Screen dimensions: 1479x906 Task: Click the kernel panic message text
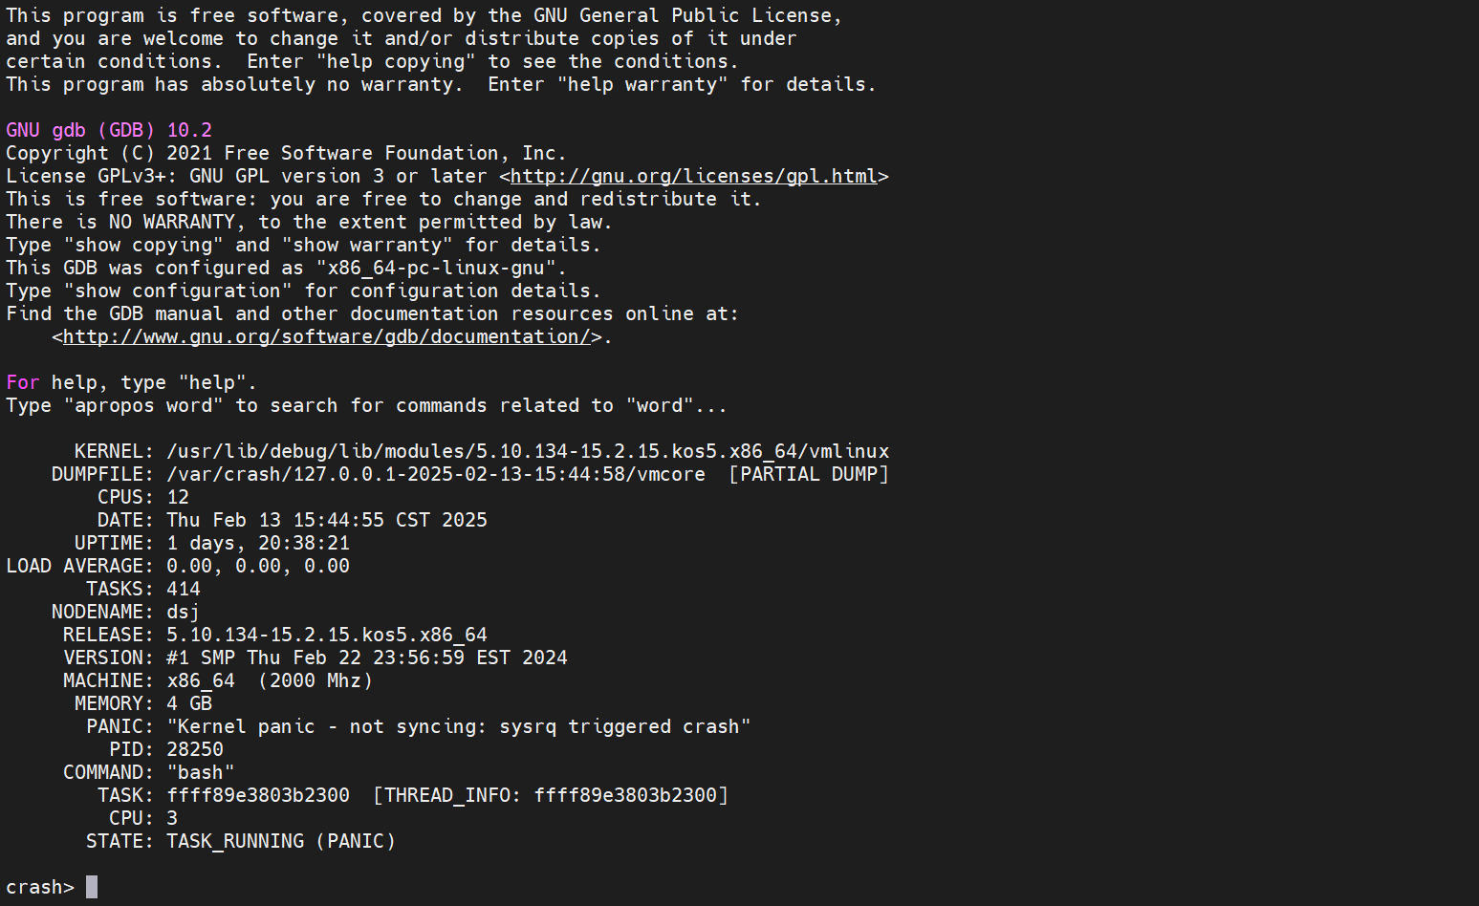coord(459,726)
